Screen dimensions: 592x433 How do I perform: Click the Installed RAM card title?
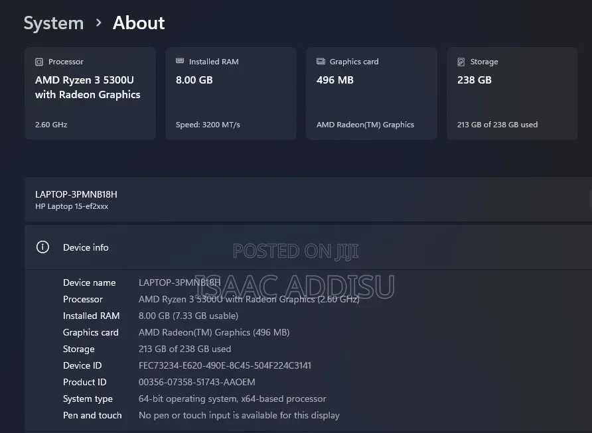point(214,62)
